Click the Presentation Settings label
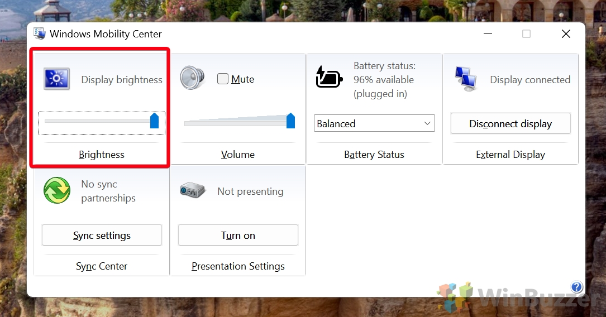Viewport: 606px width, 317px height. 238,266
